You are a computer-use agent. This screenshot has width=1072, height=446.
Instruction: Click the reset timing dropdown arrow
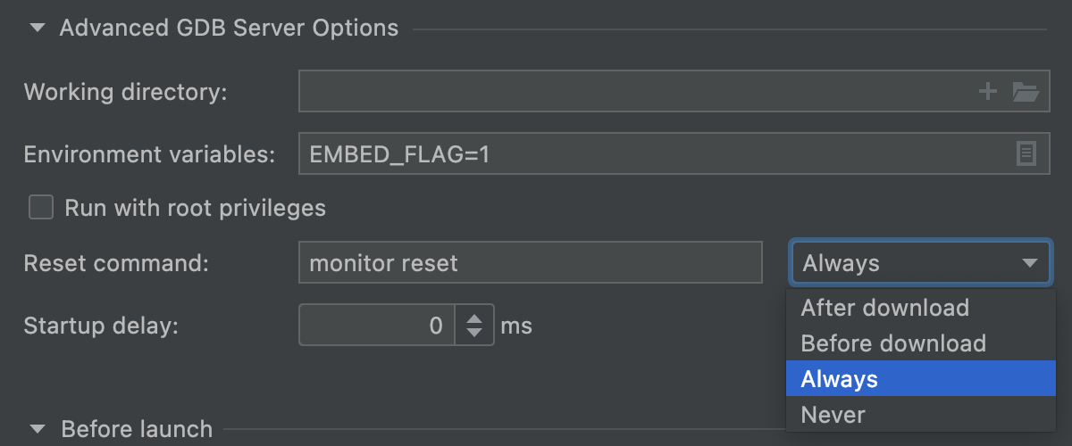pos(1029,263)
